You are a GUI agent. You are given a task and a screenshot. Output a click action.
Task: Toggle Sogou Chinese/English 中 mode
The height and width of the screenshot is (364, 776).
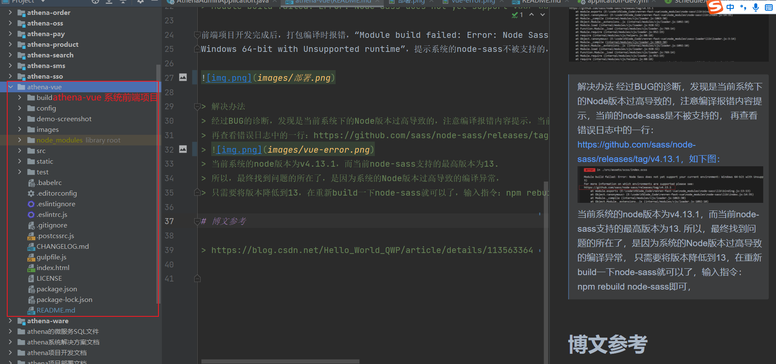click(x=730, y=7)
